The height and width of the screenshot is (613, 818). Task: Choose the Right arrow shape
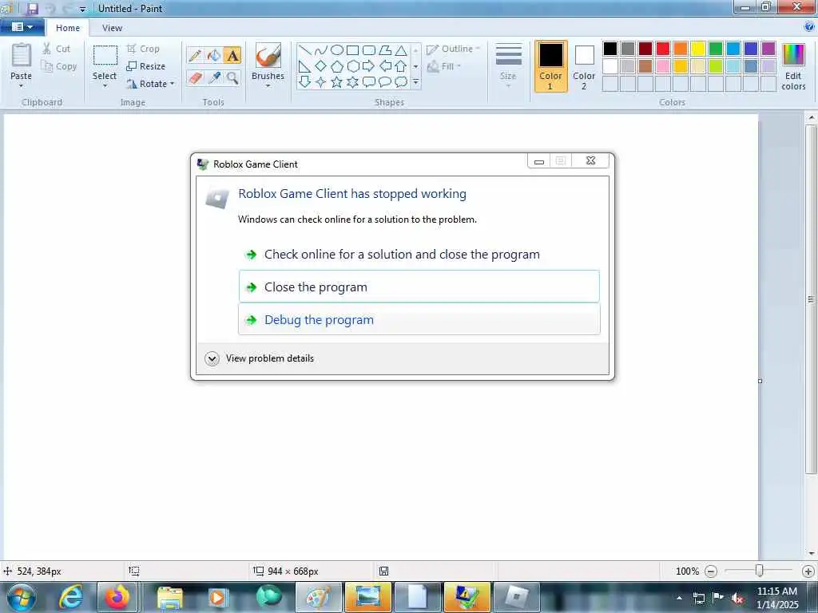369,66
